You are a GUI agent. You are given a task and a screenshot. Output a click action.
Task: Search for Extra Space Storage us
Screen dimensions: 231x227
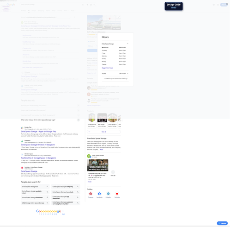click(x=35, y=187)
